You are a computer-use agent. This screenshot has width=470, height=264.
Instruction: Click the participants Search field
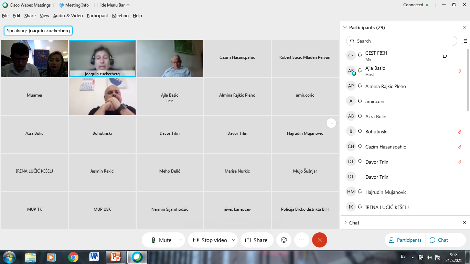click(401, 41)
